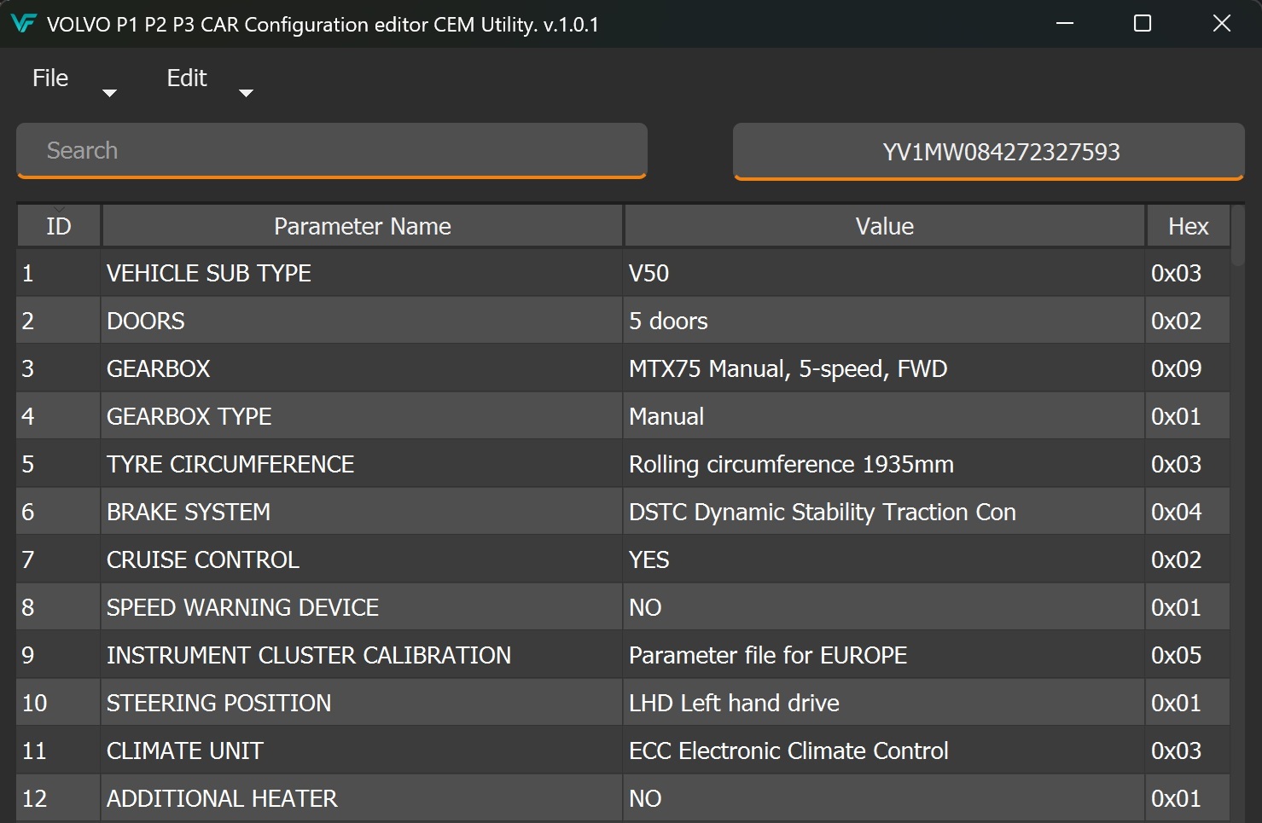
Task: Select INSTRUMENT CLUSTER CALIBRATION parameter
Action: click(362, 655)
